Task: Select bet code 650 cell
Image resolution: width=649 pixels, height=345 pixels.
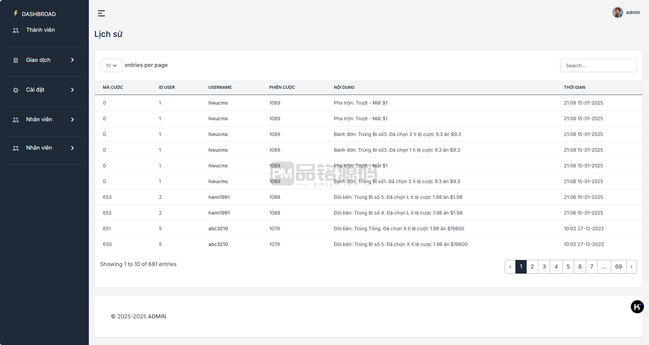Action: point(107,244)
